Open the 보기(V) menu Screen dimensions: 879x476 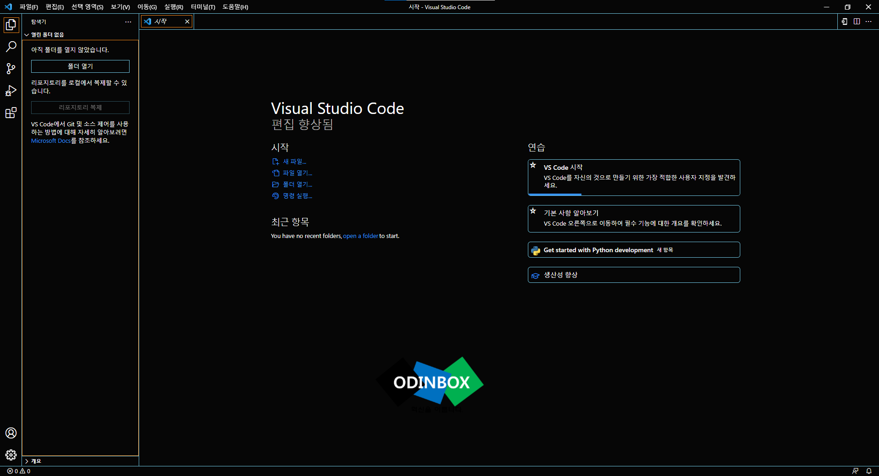[120, 7]
